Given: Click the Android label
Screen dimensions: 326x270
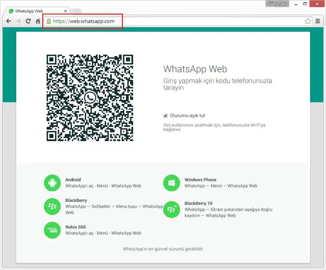Looking at the screenshot, I should pos(73,180).
